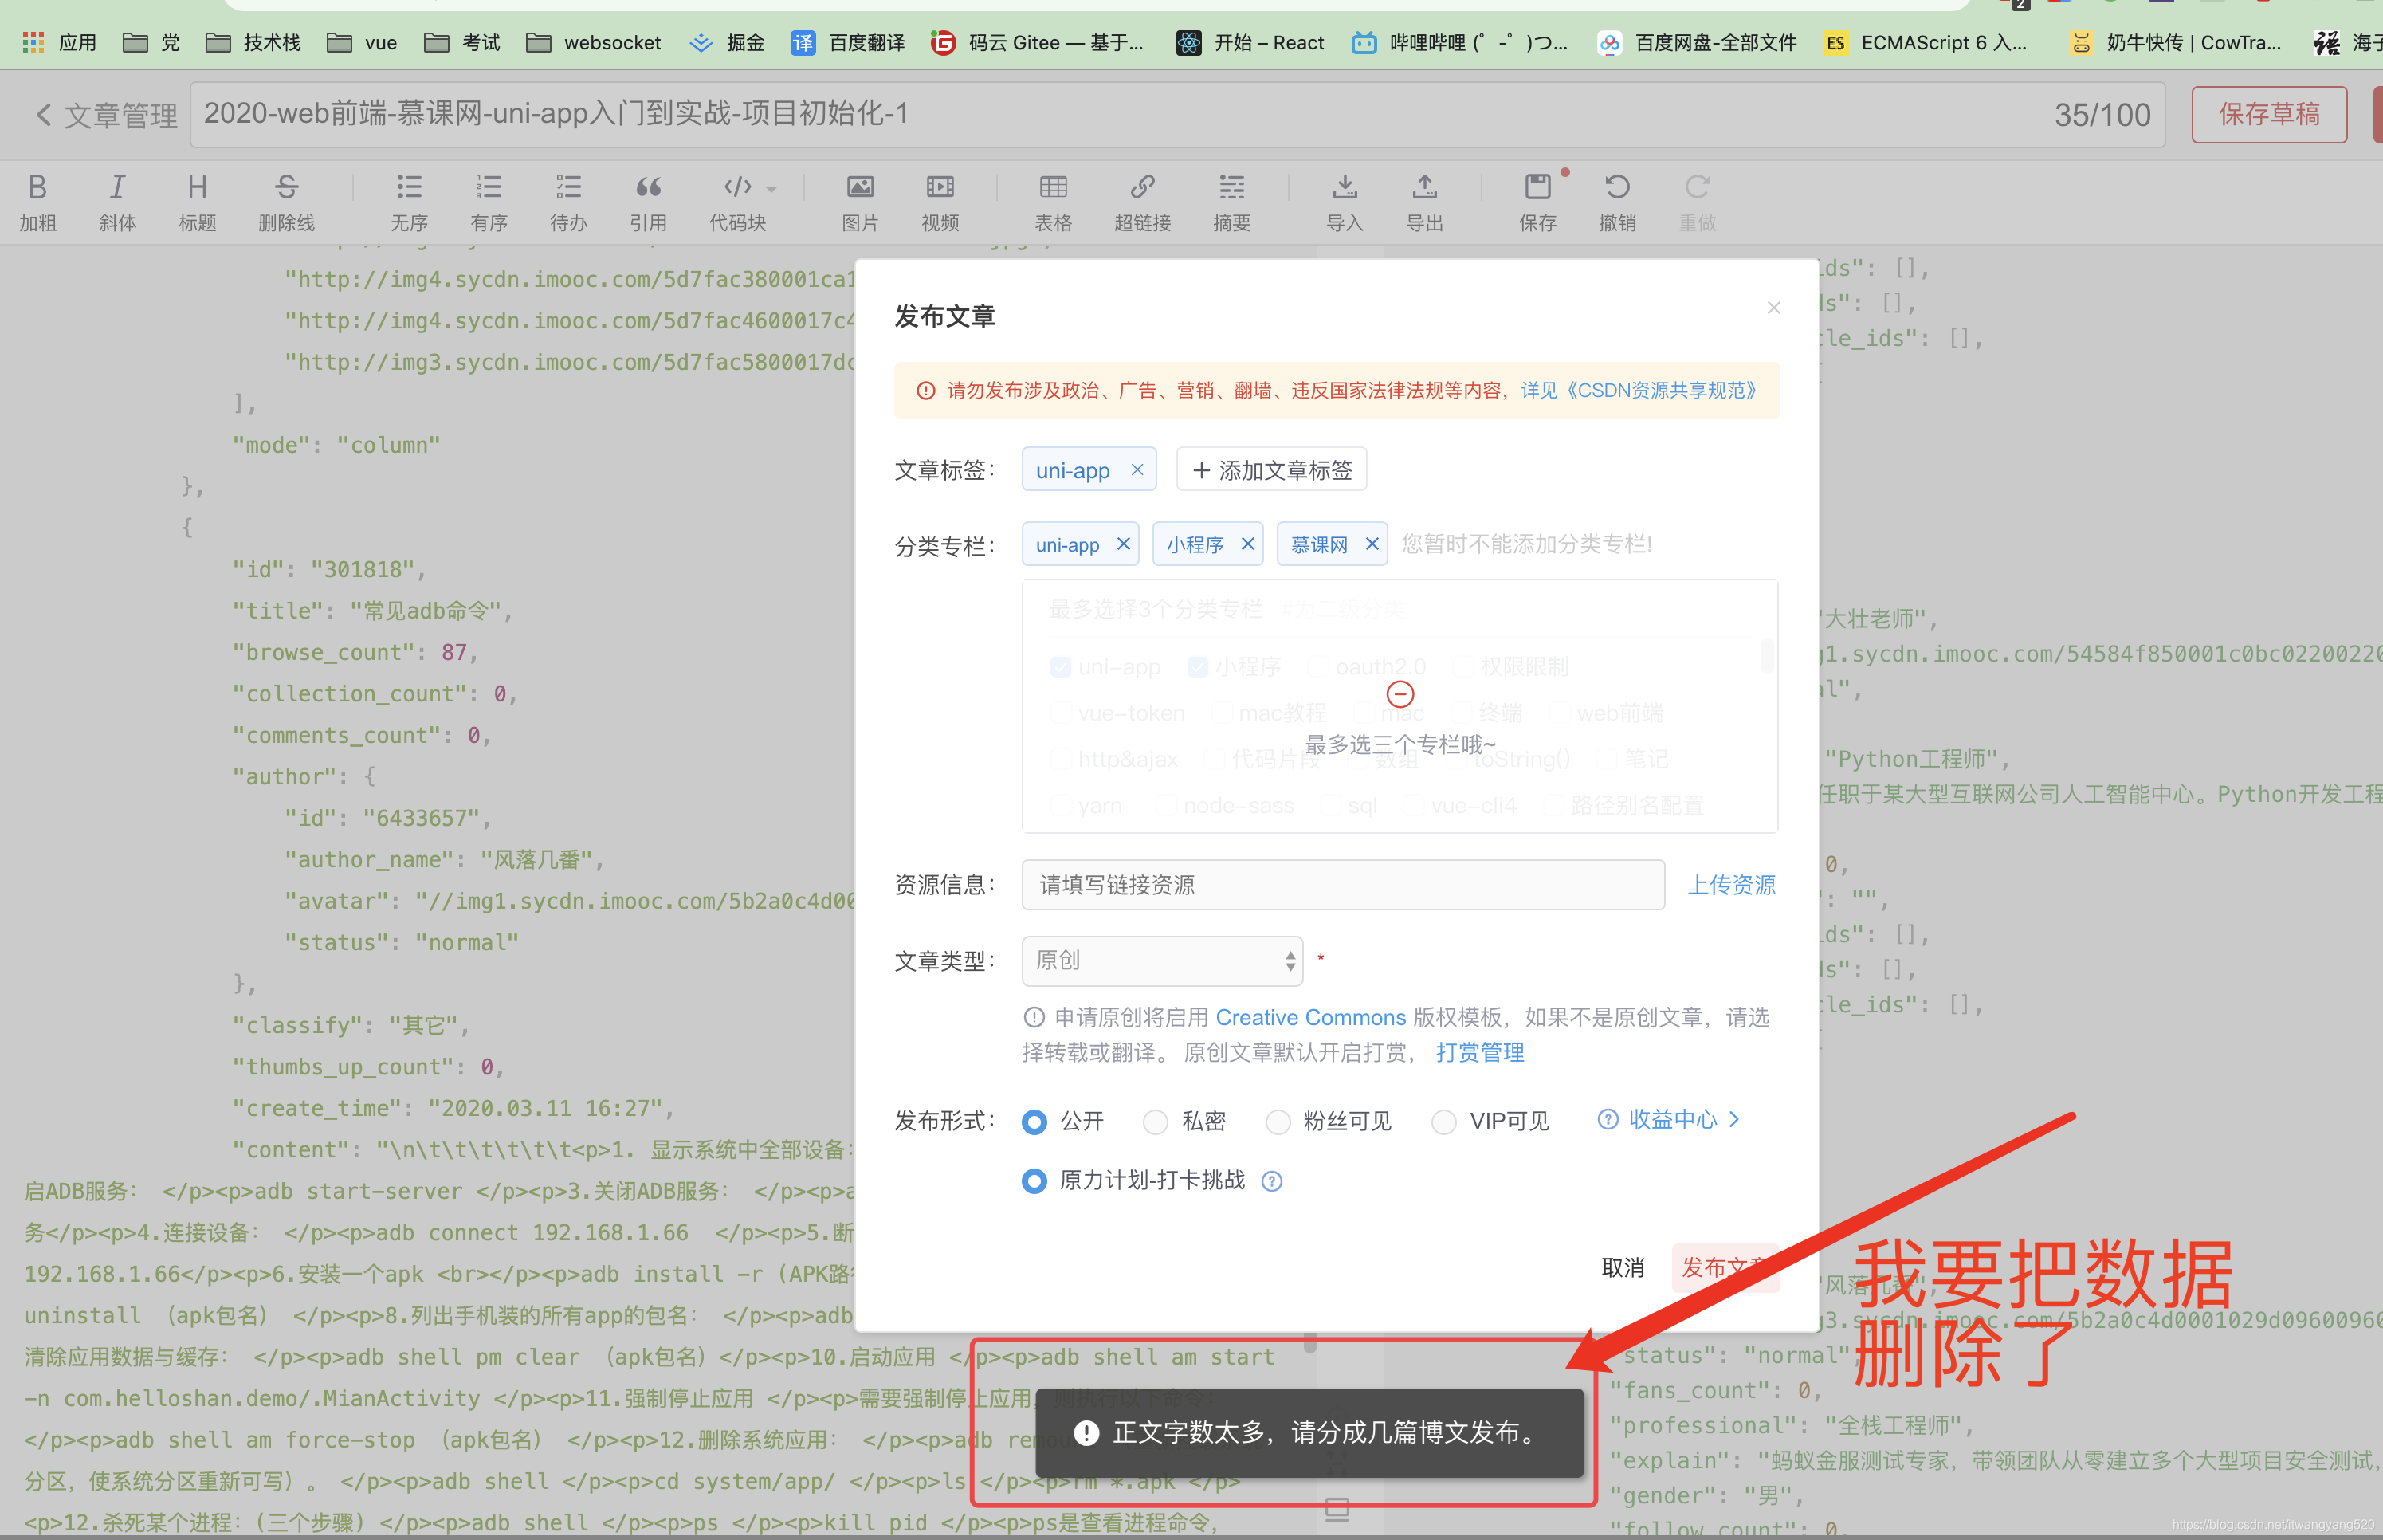Select the 粉丝可见 publish option
This screenshot has height=1540, width=2383.
pos(1278,1122)
